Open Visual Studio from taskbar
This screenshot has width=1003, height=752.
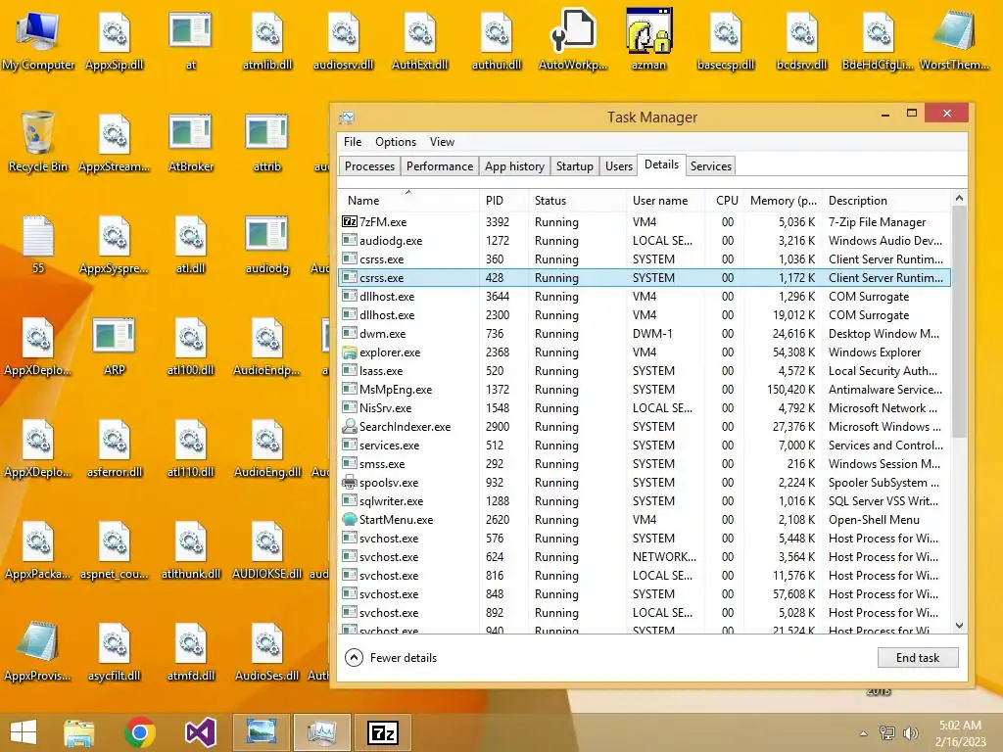pos(200,732)
